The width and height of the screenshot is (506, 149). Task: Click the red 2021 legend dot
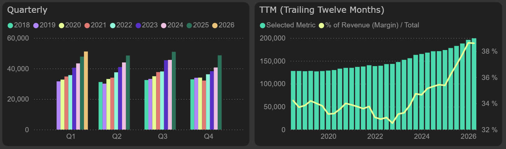[87, 26]
